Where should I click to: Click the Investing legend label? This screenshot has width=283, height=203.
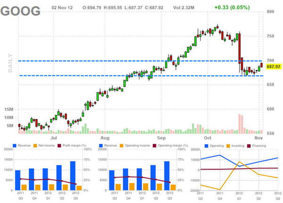pyautogui.click(x=238, y=146)
